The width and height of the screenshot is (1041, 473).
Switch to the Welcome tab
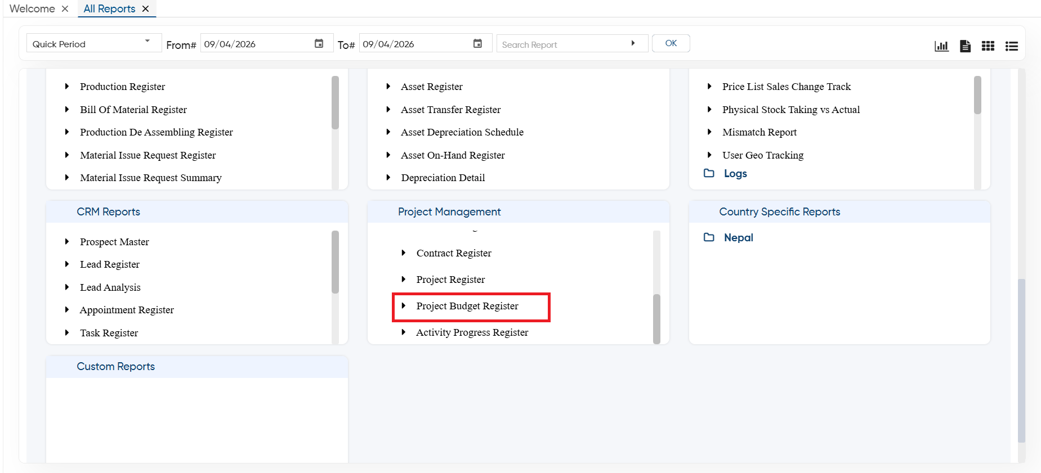point(32,8)
